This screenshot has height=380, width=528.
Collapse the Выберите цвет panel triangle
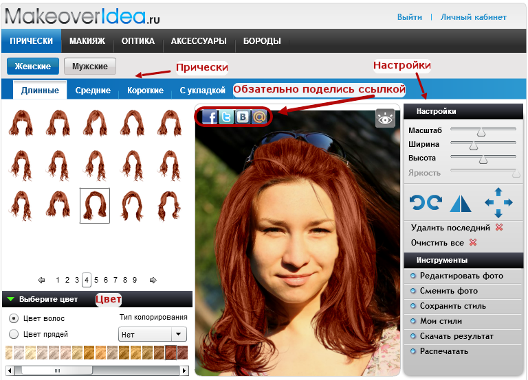pos(11,299)
